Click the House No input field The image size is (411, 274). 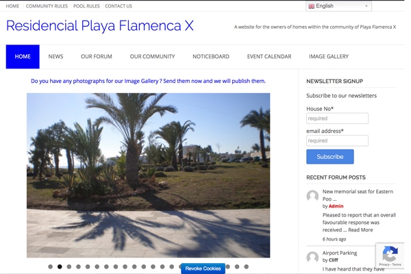[x=337, y=119]
